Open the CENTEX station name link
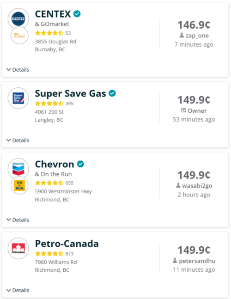The image size is (231, 299). [x=53, y=14]
